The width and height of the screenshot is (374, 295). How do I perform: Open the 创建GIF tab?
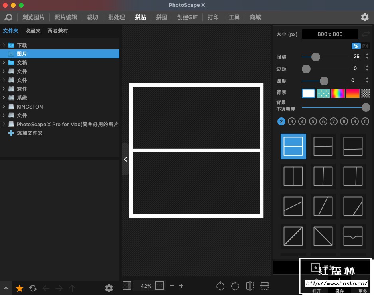[187, 17]
